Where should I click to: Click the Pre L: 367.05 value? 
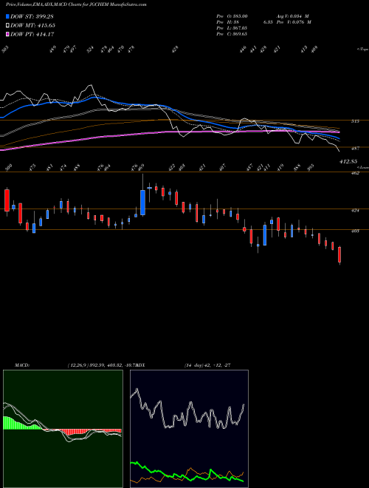pyautogui.click(x=232, y=28)
